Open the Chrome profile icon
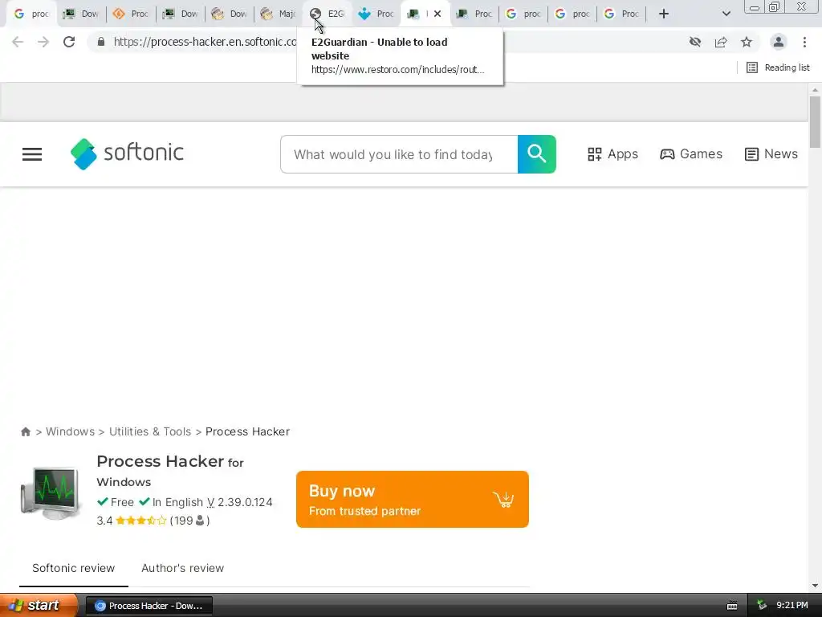Image resolution: width=822 pixels, height=617 pixels. point(779,42)
